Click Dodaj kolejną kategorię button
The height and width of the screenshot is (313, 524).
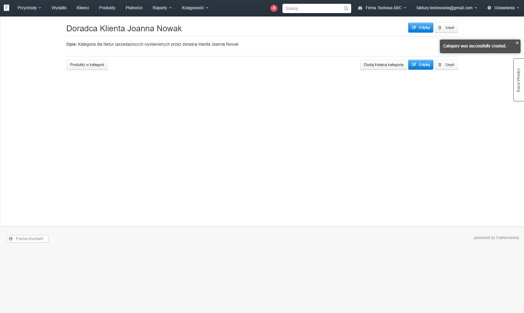[x=383, y=65]
